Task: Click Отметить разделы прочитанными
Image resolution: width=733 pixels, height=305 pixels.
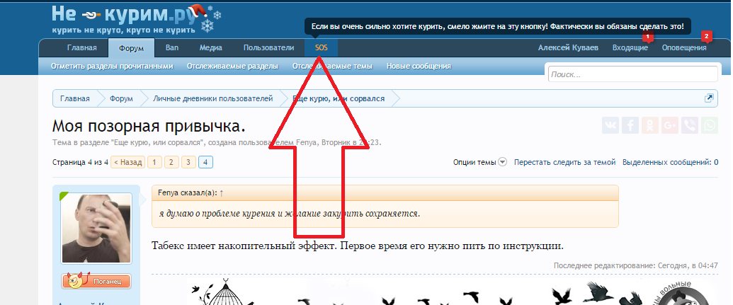Action: tap(112, 67)
